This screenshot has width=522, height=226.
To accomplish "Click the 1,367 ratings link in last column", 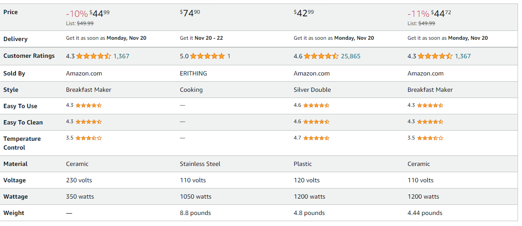I will [463, 56].
